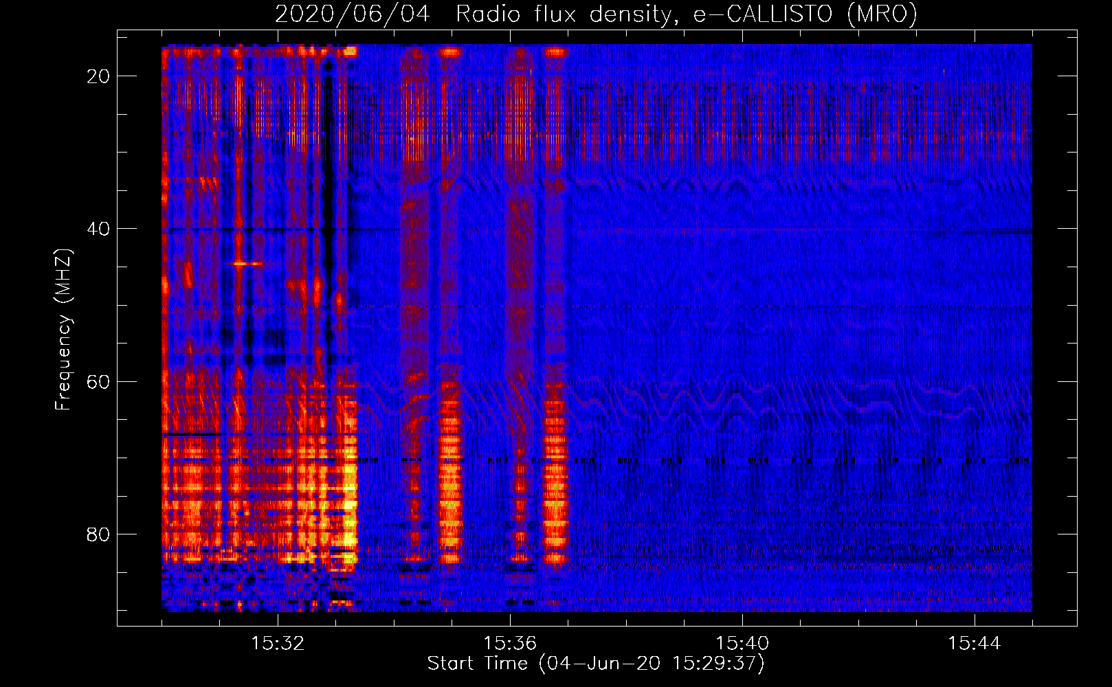
Task: Click the '15:32' time tick label
Action: point(278,644)
